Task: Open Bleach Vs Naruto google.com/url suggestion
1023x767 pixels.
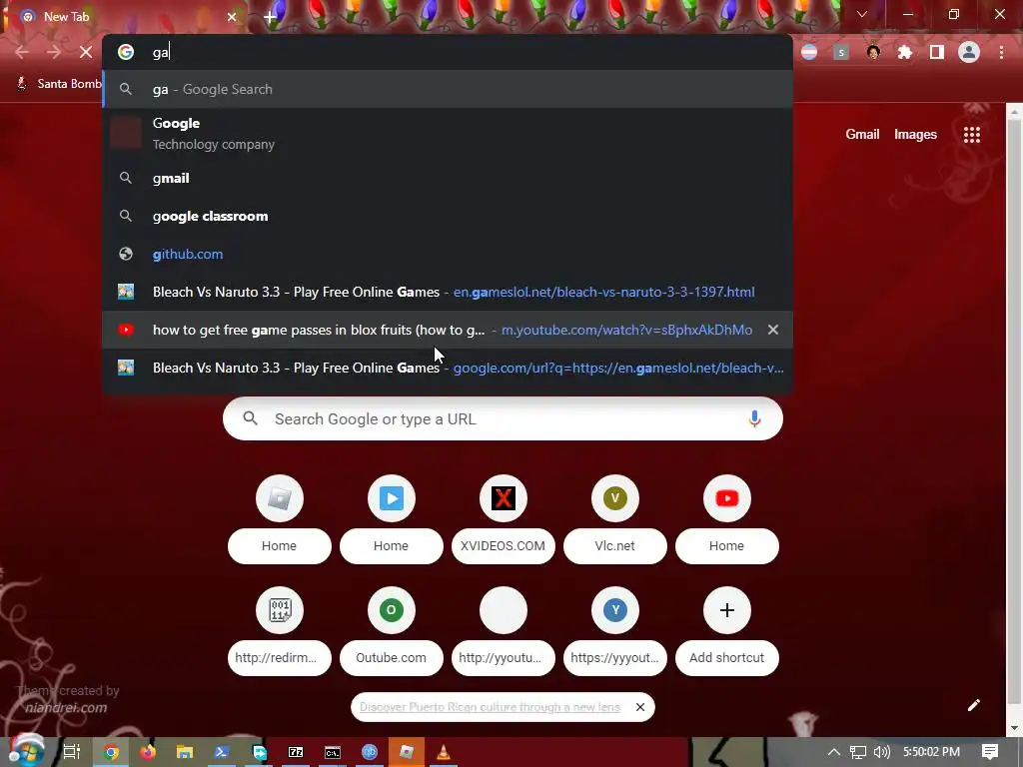Action: click(x=448, y=368)
